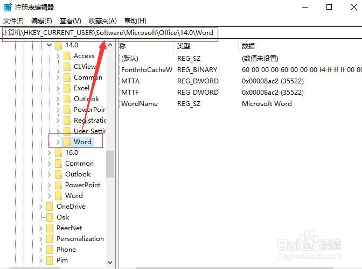This screenshot has height=269, width=362.
Task: Click the tree vertical scrollbar thumb
Action: tap(110, 164)
